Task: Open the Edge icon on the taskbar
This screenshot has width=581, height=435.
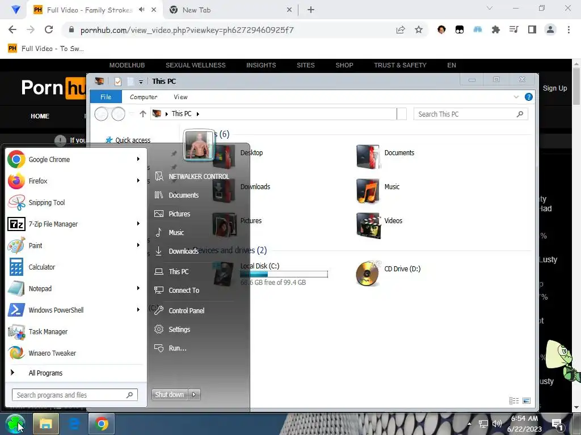Action: (74, 424)
